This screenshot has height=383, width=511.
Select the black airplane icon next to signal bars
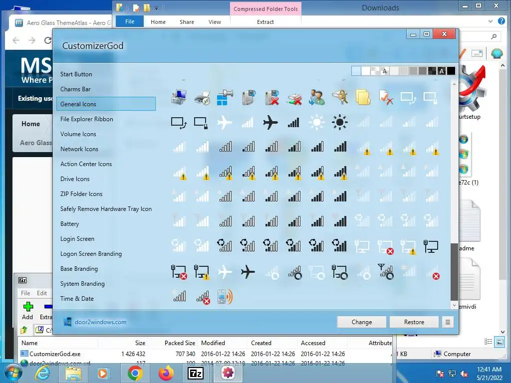270,123
